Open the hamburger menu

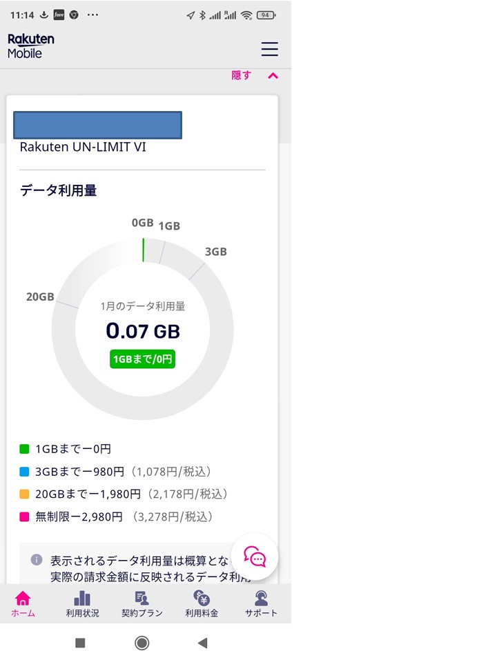[x=269, y=49]
